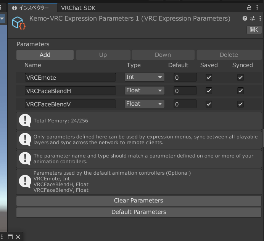The width and height of the screenshot is (264, 241).
Task: Open the Type dropdown for VRCEmote
Action: click(x=145, y=77)
